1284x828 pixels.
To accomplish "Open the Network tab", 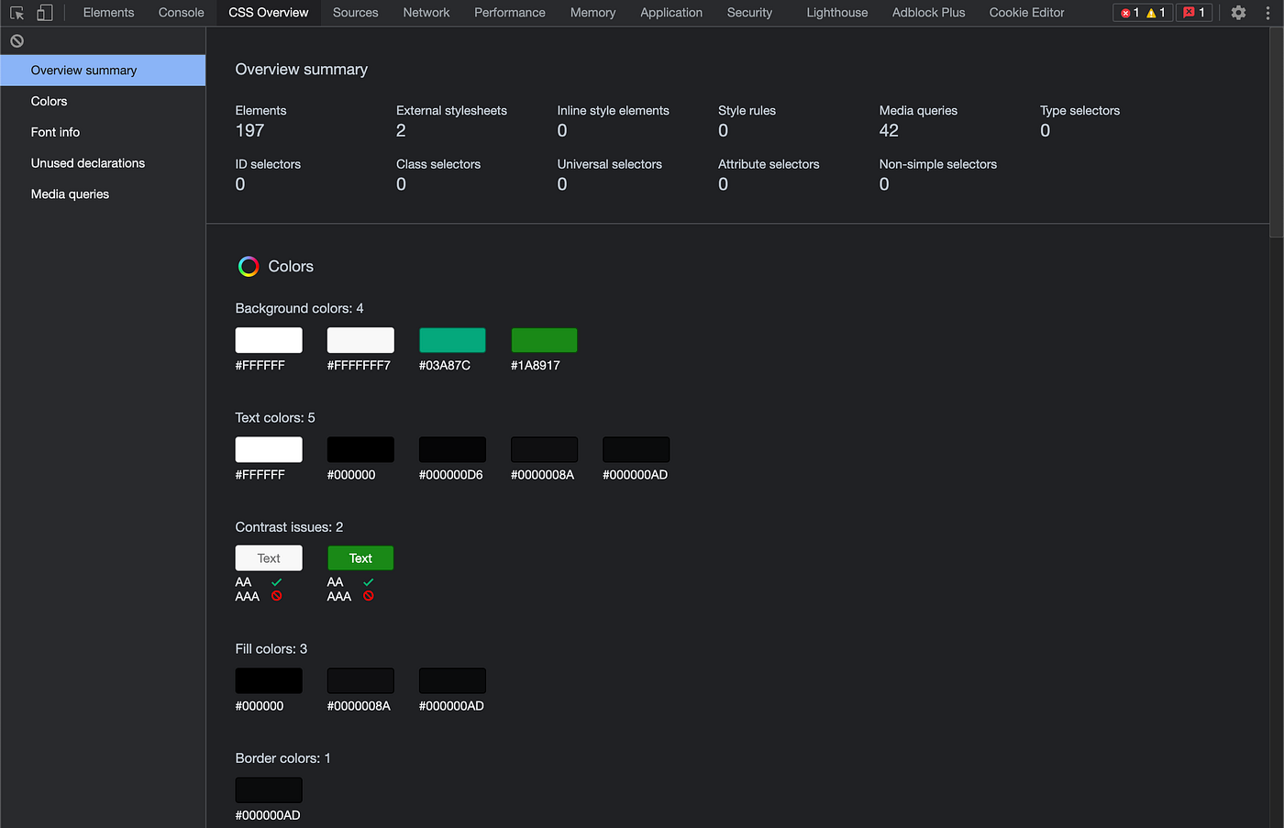I will pos(426,13).
